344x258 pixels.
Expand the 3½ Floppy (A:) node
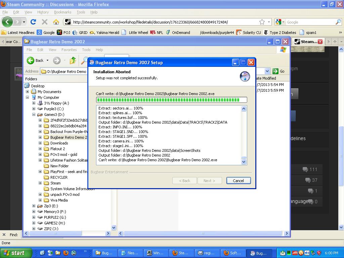[x=34, y=103]
